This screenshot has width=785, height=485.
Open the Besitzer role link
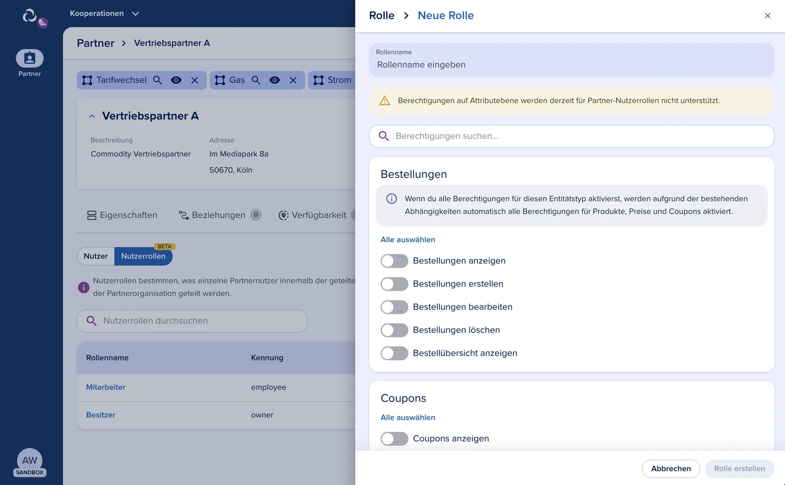coord(101,415)
